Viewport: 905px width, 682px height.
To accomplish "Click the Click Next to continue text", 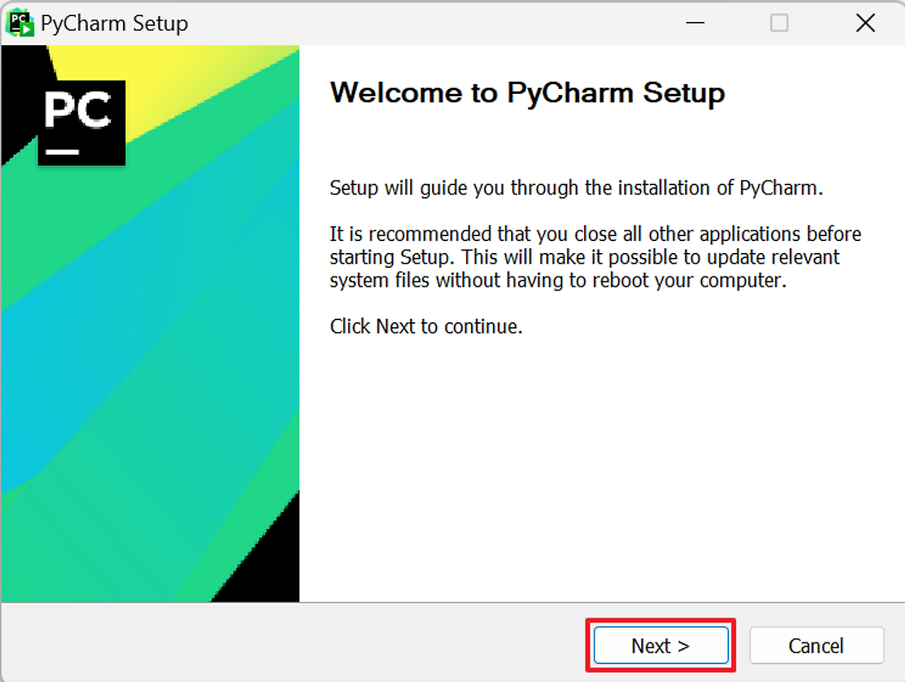I will 426,327.
